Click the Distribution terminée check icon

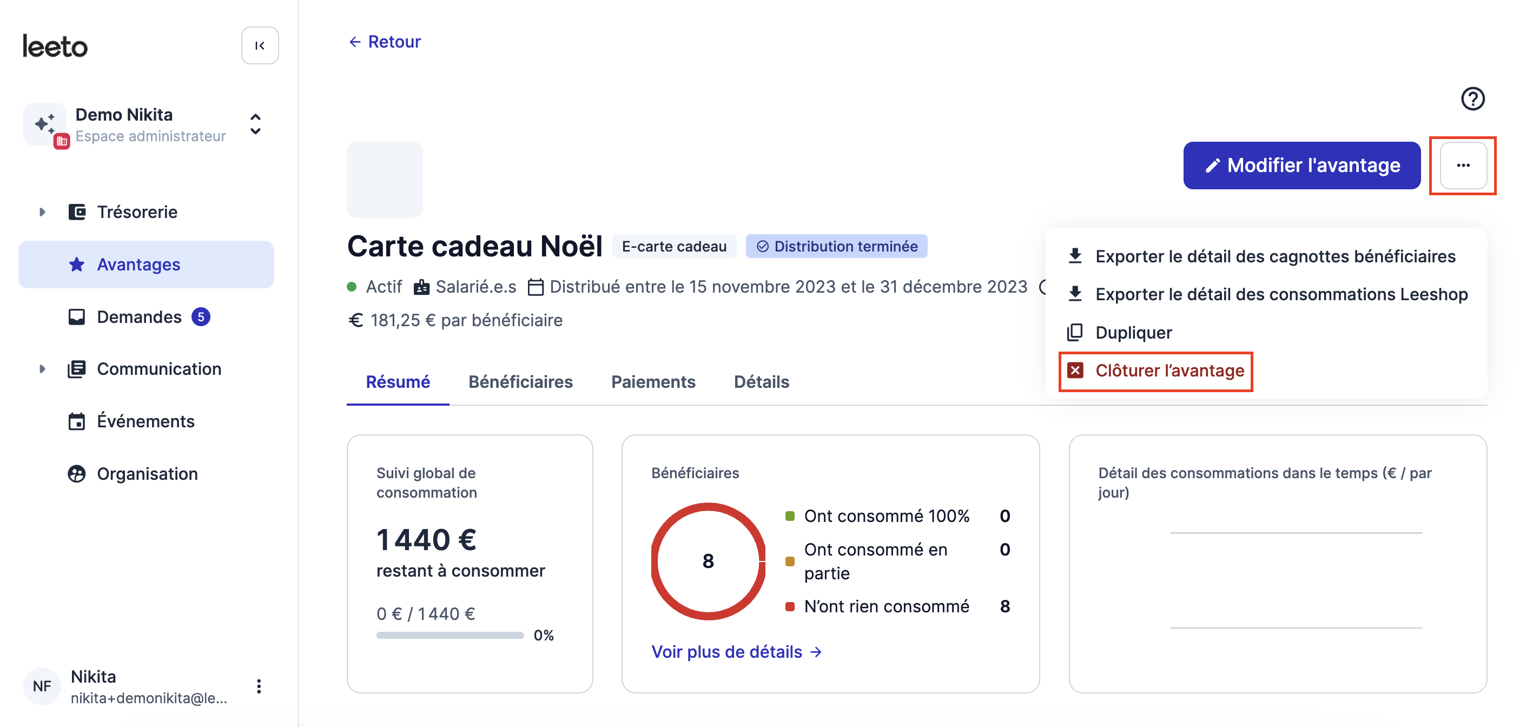(762, 246)
